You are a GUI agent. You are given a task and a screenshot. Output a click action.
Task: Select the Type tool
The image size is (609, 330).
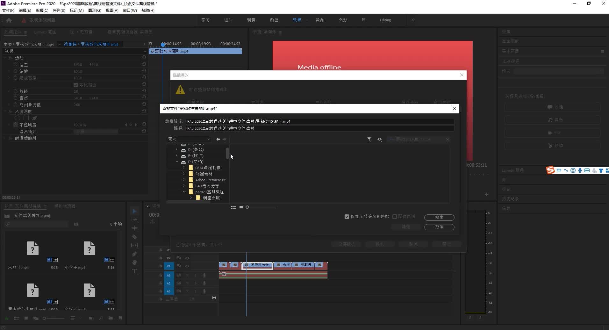(x=134, y=271)
